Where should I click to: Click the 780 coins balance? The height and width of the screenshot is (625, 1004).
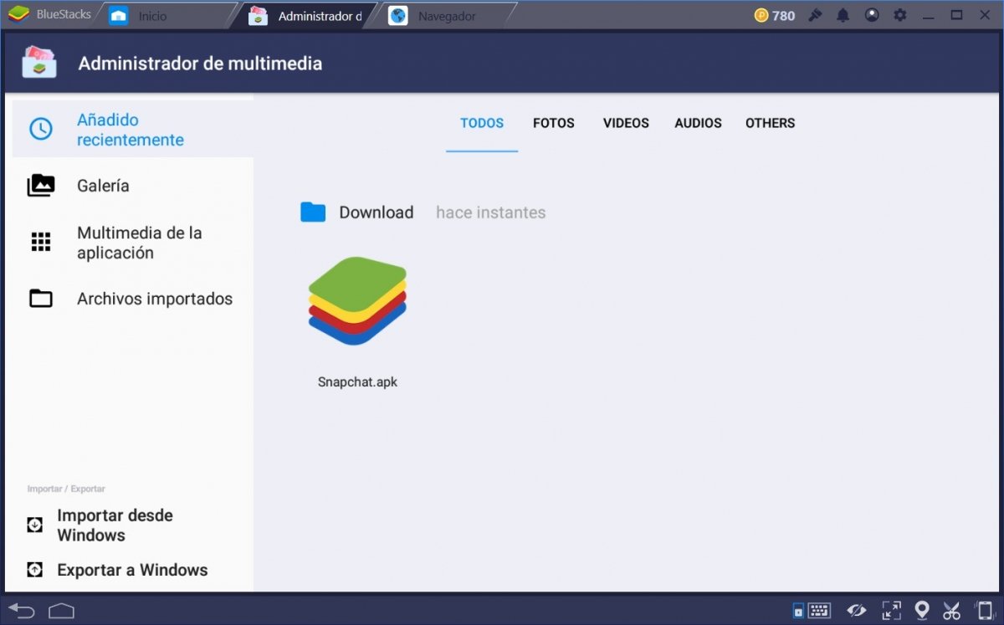pos(775,15)
